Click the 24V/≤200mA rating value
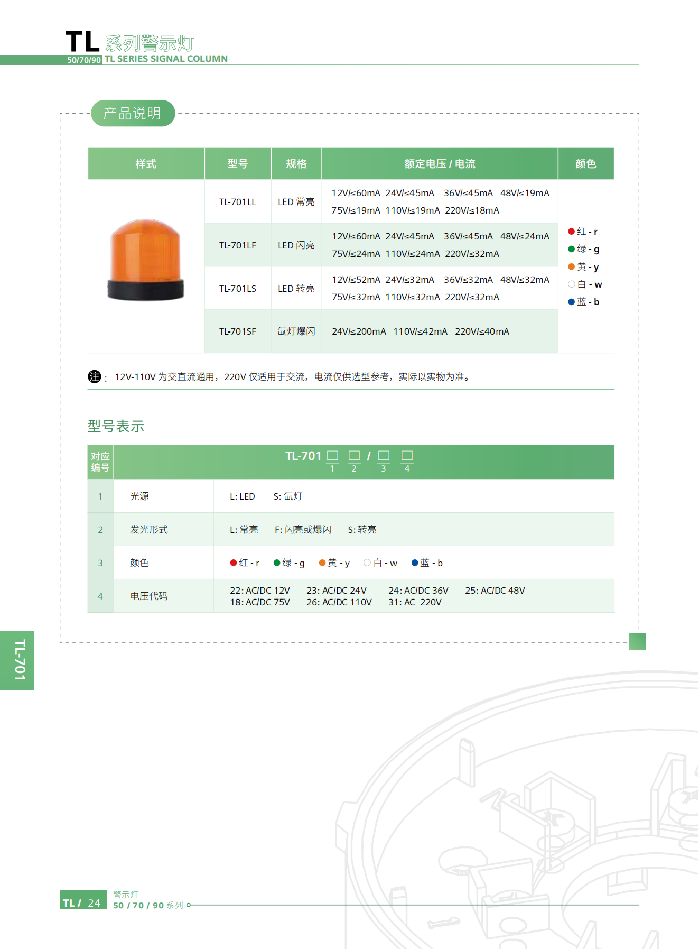Image resolution: width=699 pixels, height=949 pixels. (x=359, y=331)
